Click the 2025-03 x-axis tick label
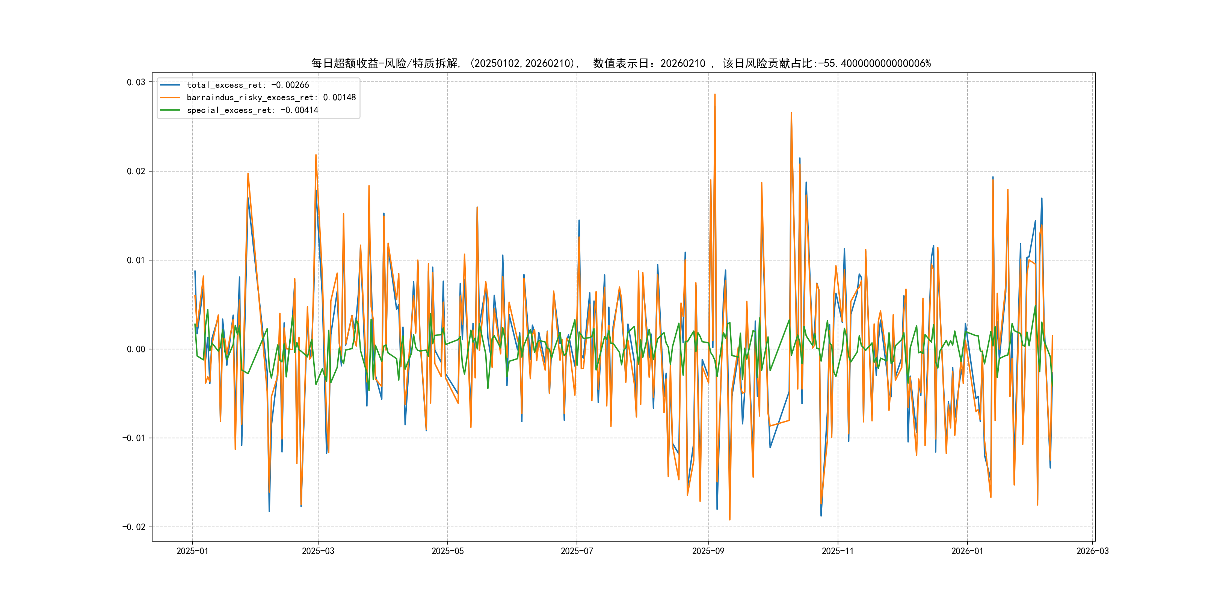Viewport: 1217px width, 608px height. (318, 551)
